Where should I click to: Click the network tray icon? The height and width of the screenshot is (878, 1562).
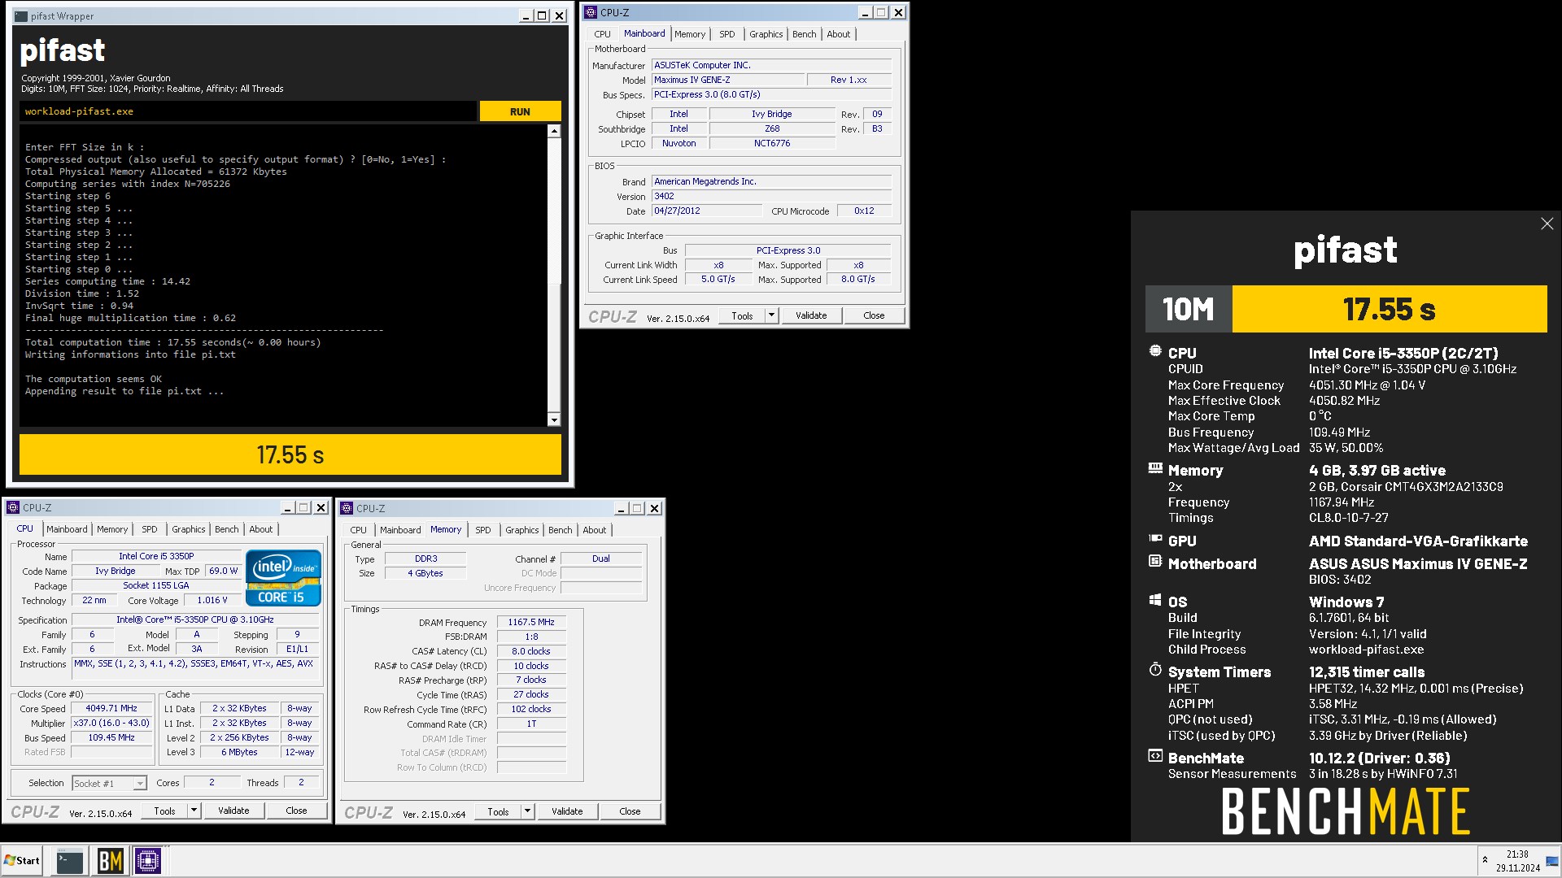tap(1551, 861)
